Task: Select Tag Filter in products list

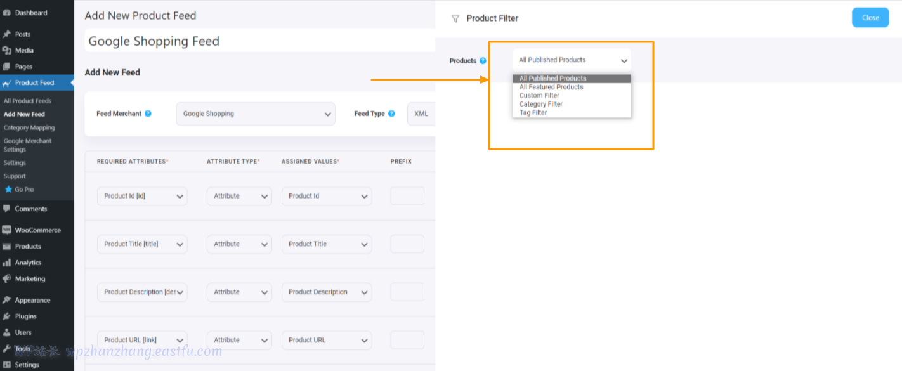Action: point(533,113)
